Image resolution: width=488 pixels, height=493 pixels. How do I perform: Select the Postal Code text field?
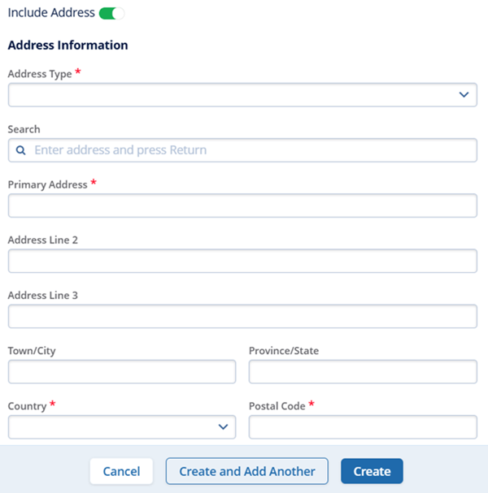pos(363,427)
